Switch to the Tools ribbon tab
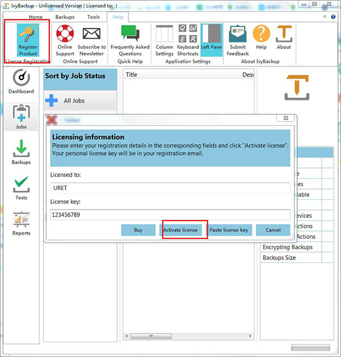This screenshot has height=357, width=341. click(93, 17)
